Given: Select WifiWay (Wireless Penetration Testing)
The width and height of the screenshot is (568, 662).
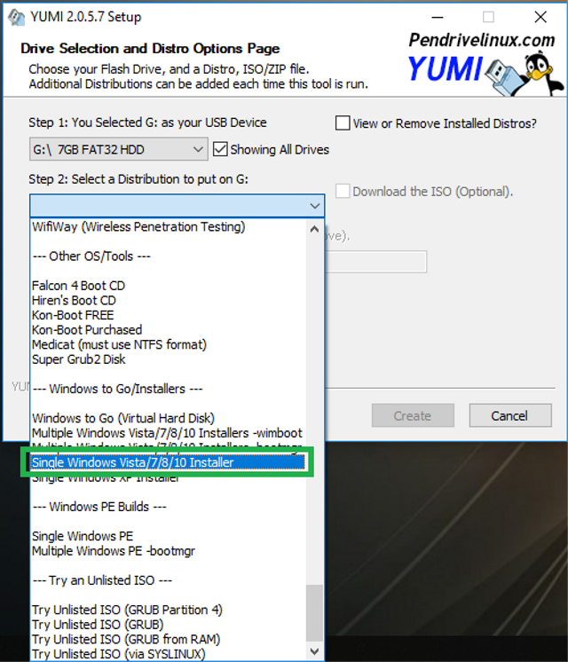Looking at the screenshot, I should tap(138, 227).
